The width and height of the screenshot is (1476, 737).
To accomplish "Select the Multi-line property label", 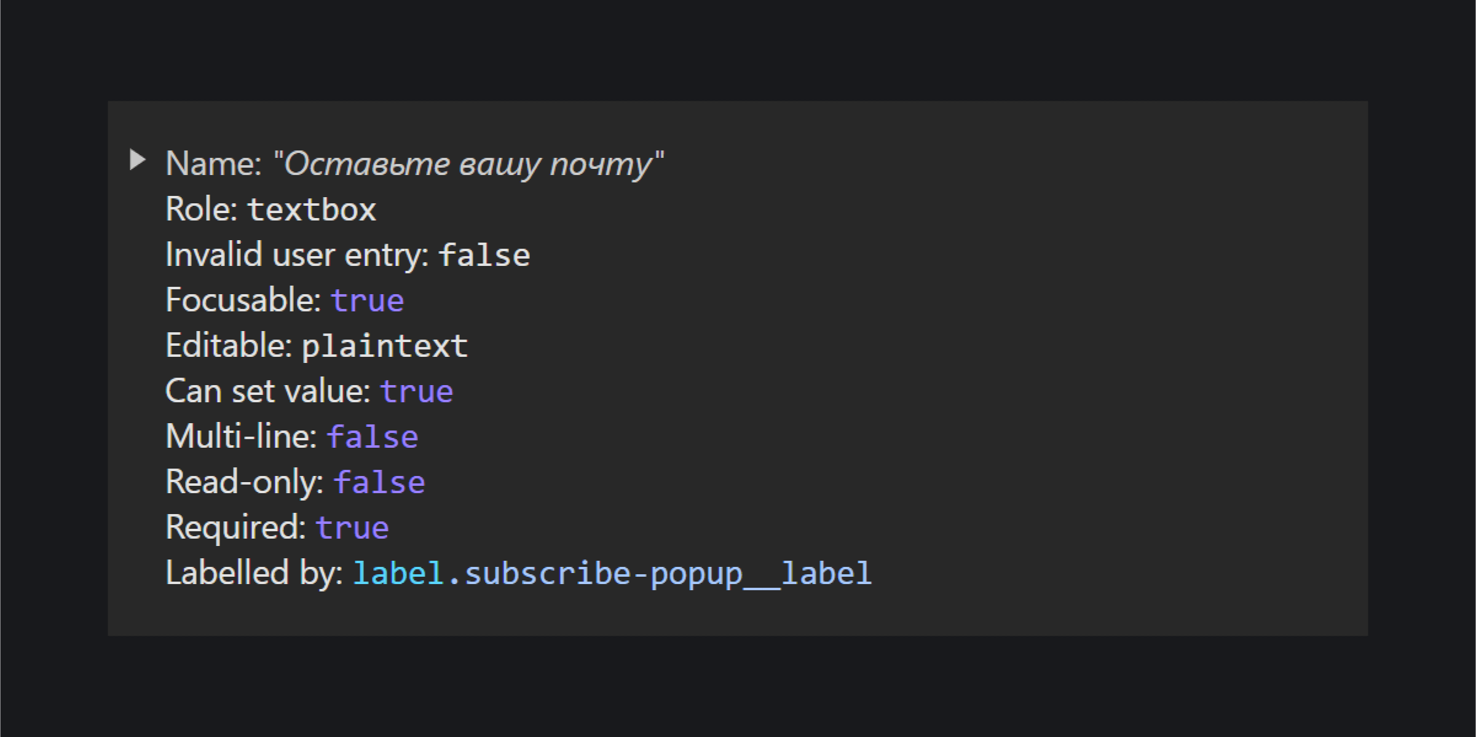I will (241, 437).
